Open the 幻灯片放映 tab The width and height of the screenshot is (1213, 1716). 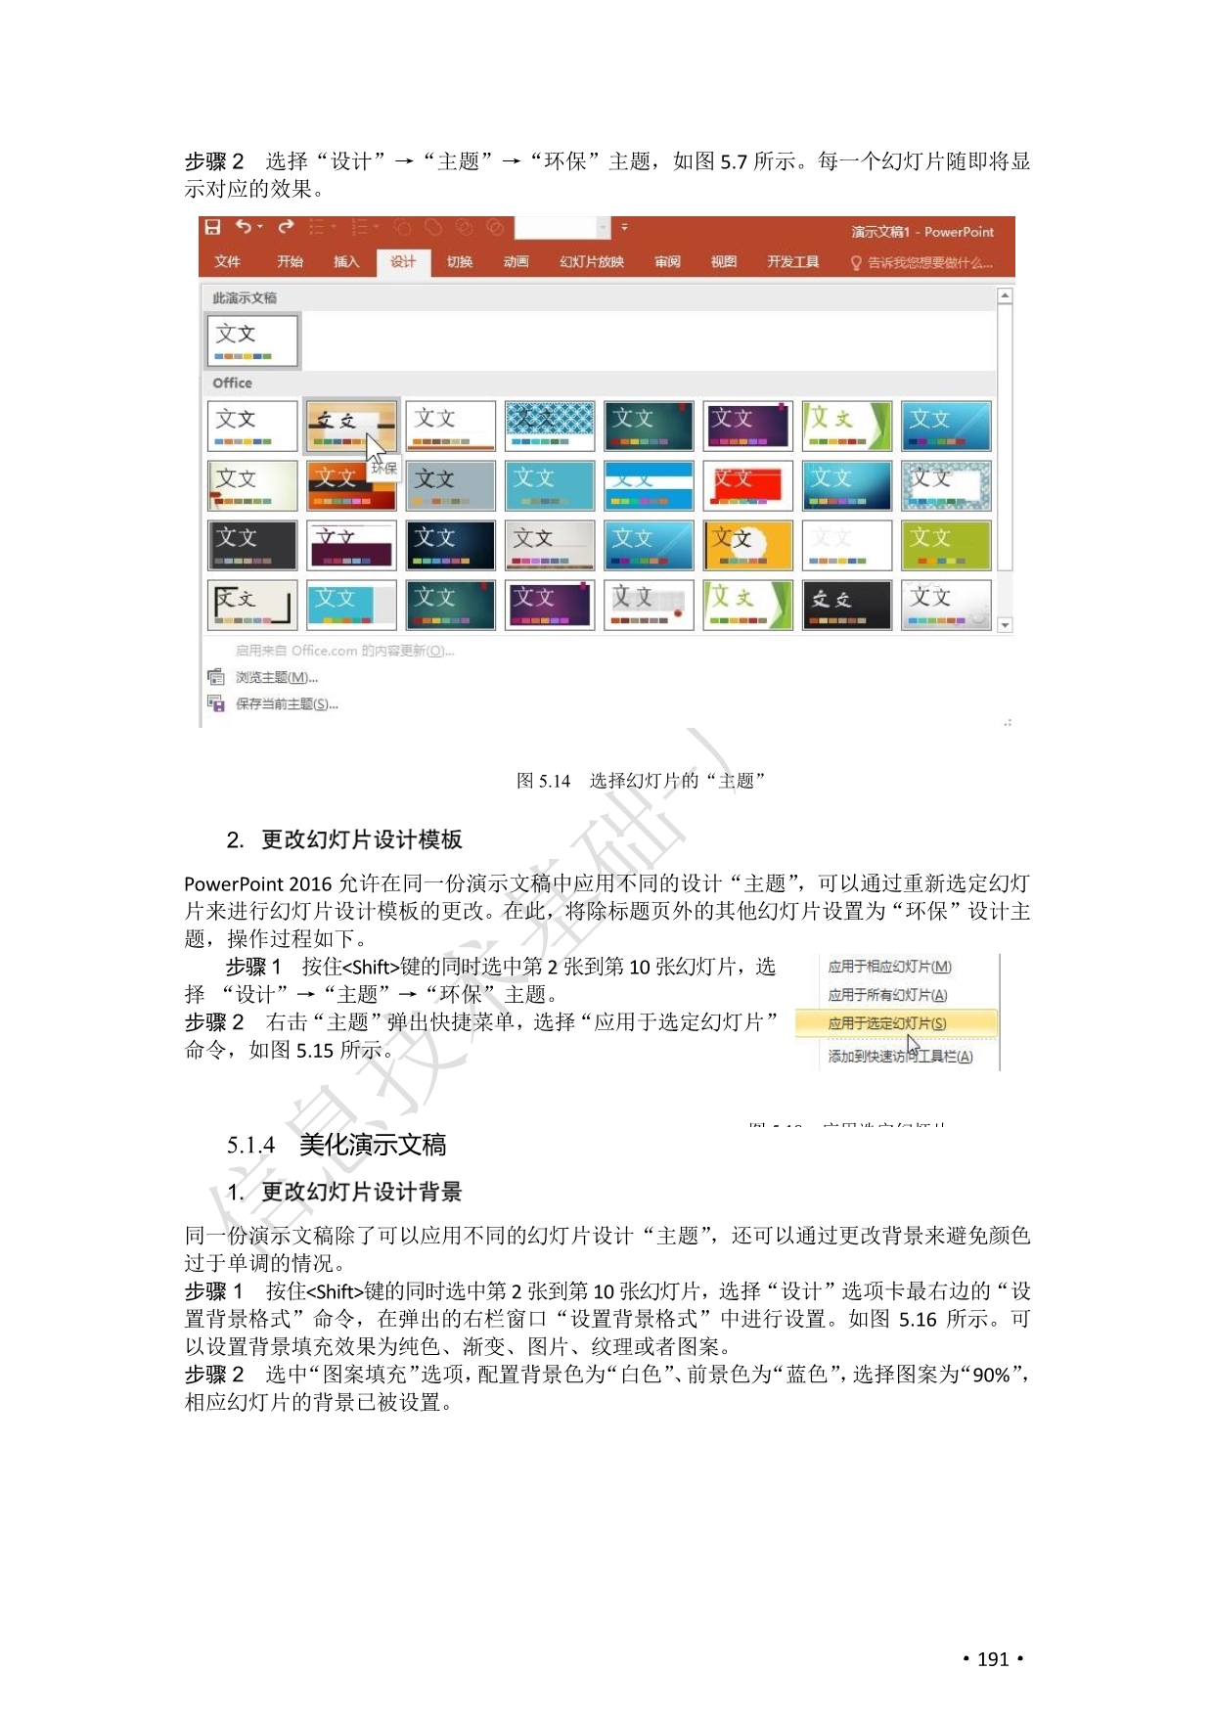pyautogui.click(x=592, y=261)
